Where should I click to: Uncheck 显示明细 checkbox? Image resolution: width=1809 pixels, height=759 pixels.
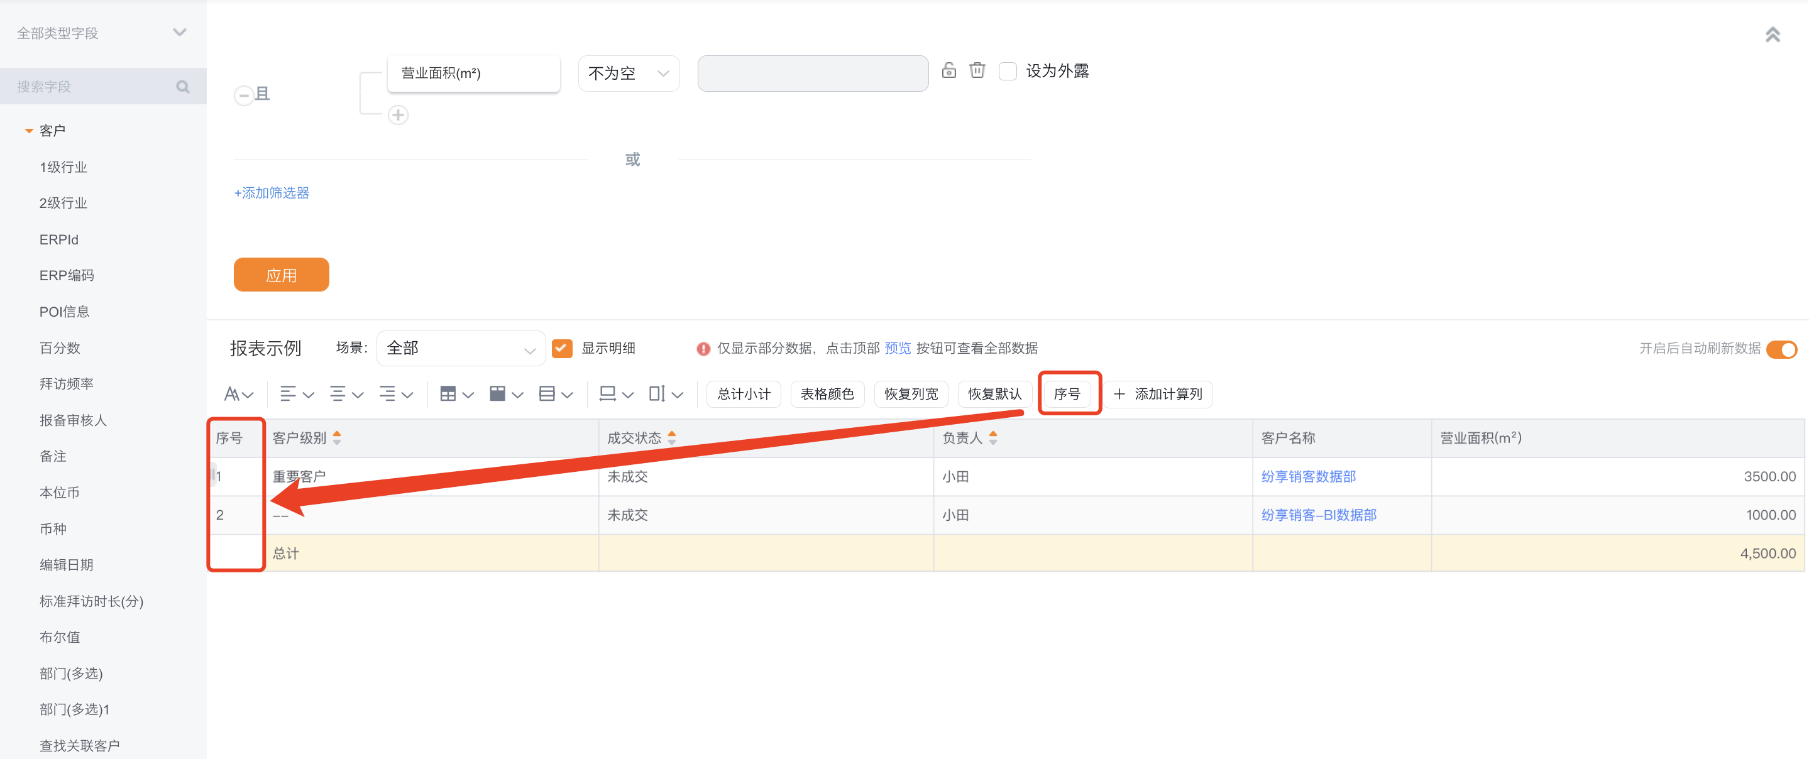click(563, 348)
